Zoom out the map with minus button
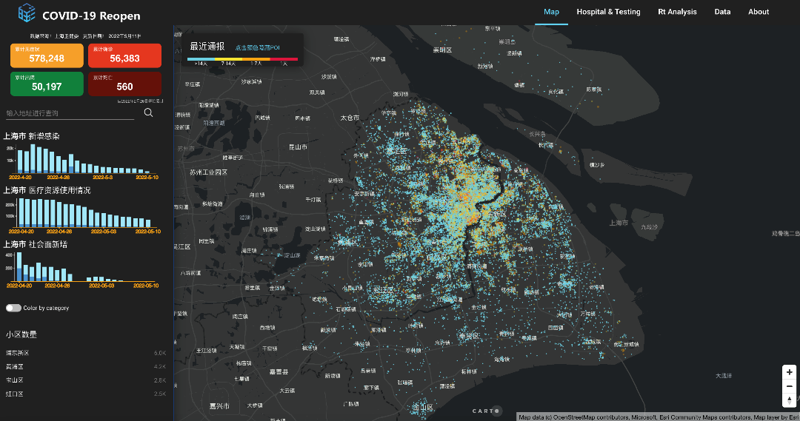 coord(790,386)
